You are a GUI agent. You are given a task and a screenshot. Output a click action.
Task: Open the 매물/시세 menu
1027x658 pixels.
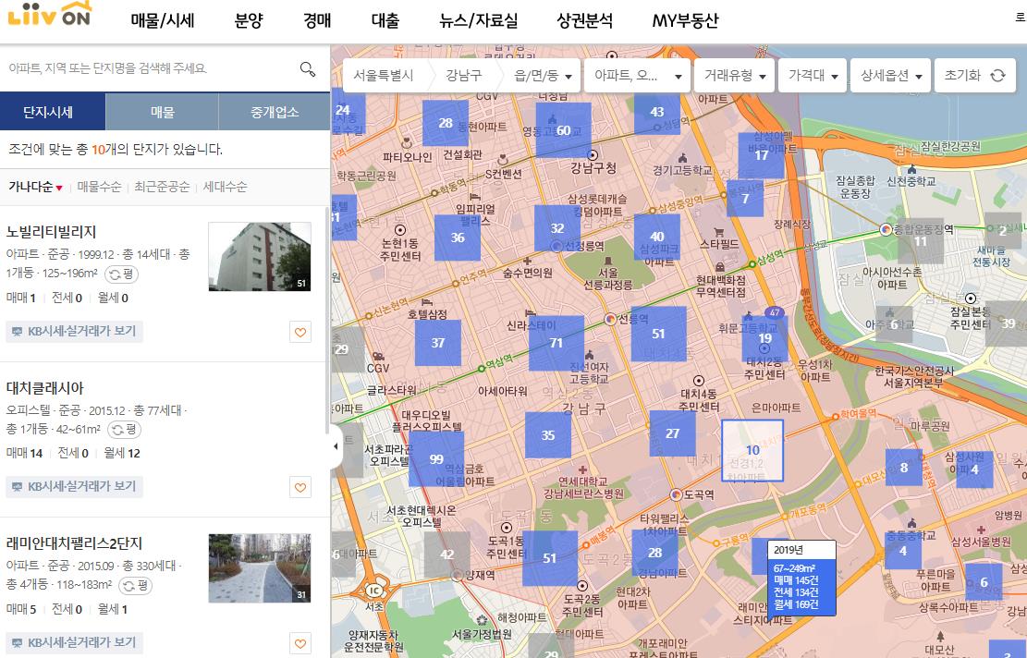tap(163, 21)
